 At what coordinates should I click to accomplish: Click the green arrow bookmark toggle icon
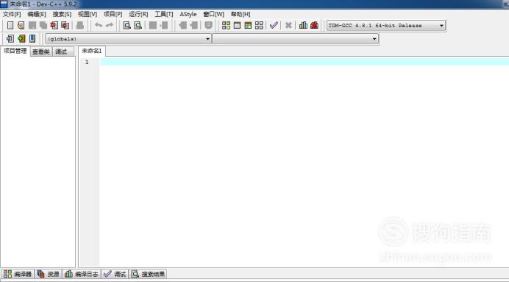point(21,39)
